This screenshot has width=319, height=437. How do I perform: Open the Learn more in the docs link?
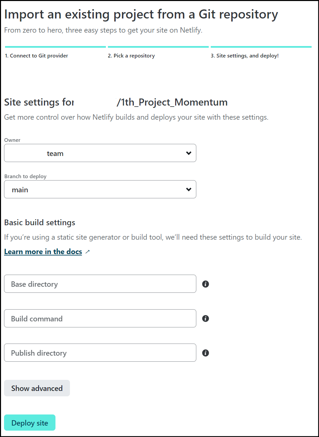tap(43, 252)
